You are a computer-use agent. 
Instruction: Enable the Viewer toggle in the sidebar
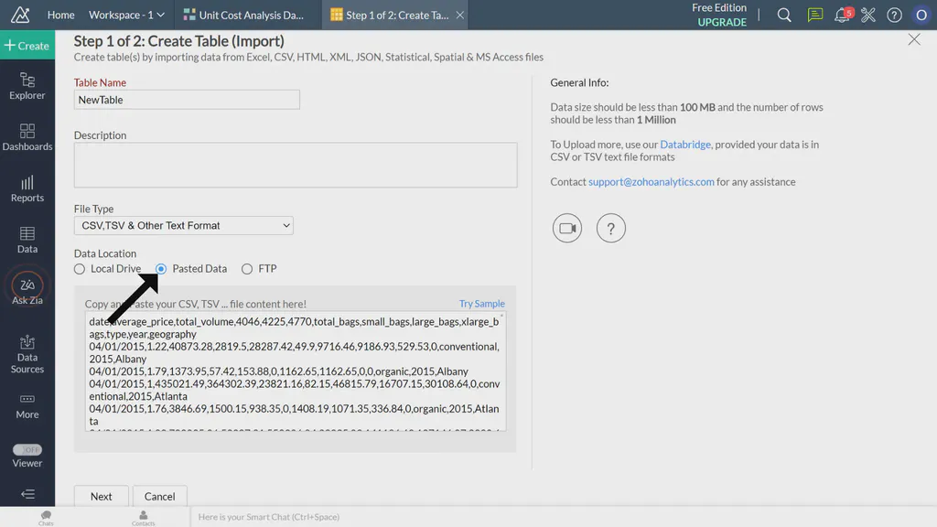(27, 450)
